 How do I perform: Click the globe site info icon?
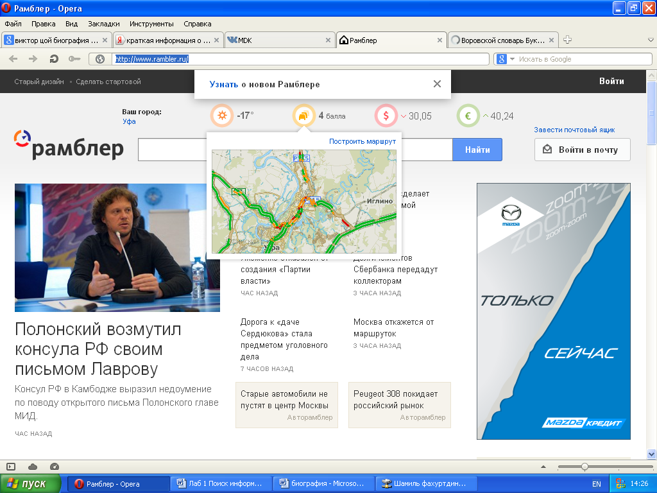pos(100,59)
